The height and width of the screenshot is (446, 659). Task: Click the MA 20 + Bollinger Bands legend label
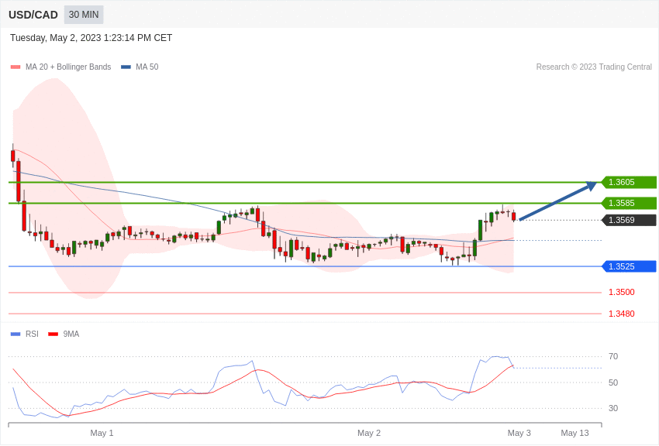(68, 67)
